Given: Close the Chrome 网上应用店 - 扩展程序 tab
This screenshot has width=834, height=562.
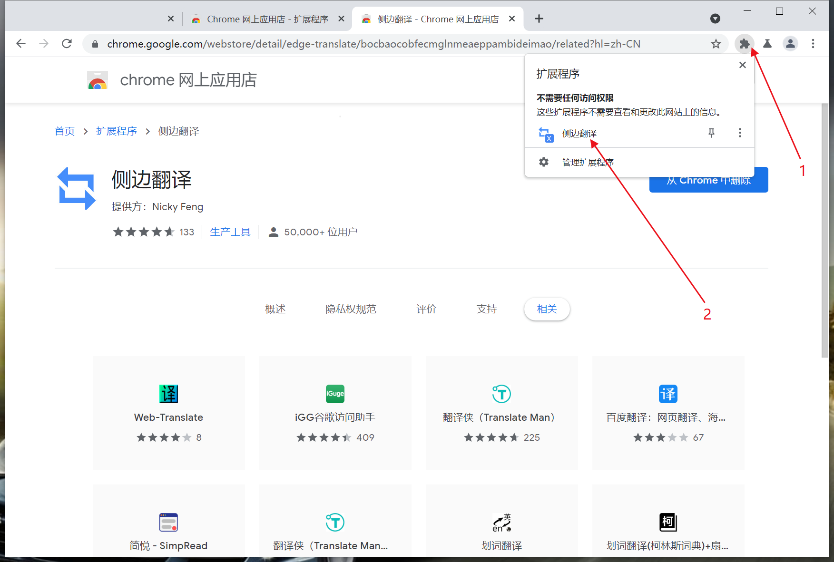Looking at the screenshot, I should coord(341,19).
